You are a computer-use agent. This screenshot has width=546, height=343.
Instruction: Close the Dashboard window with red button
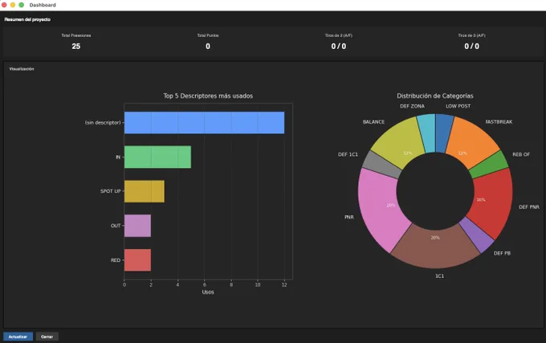click(x=4, y=5)
